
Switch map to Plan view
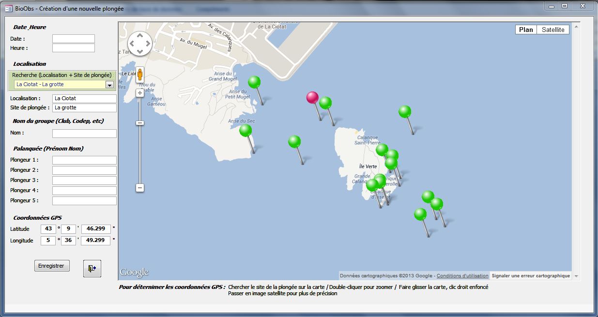(x=526, y=30)
